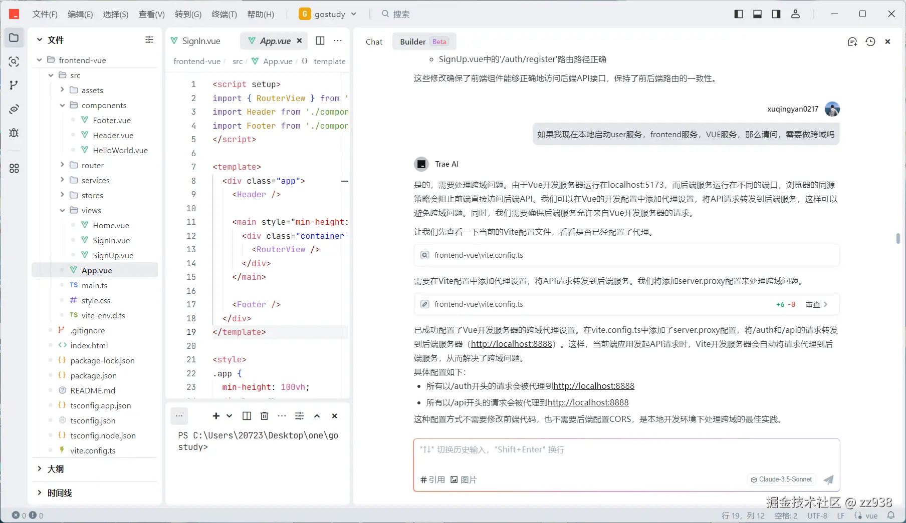Open the searched vite.config.ts file card

(x=626, y=255)
